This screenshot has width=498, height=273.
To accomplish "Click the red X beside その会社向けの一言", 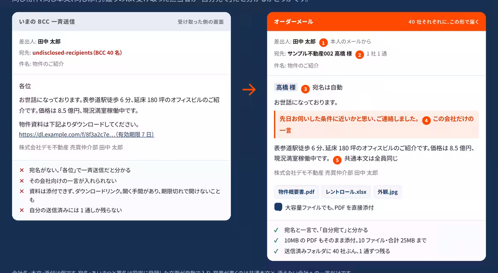I will click(22, 181).
